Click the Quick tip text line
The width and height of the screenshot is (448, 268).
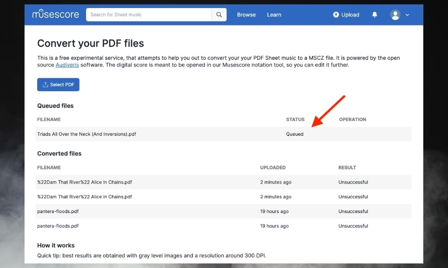[152, 255]
